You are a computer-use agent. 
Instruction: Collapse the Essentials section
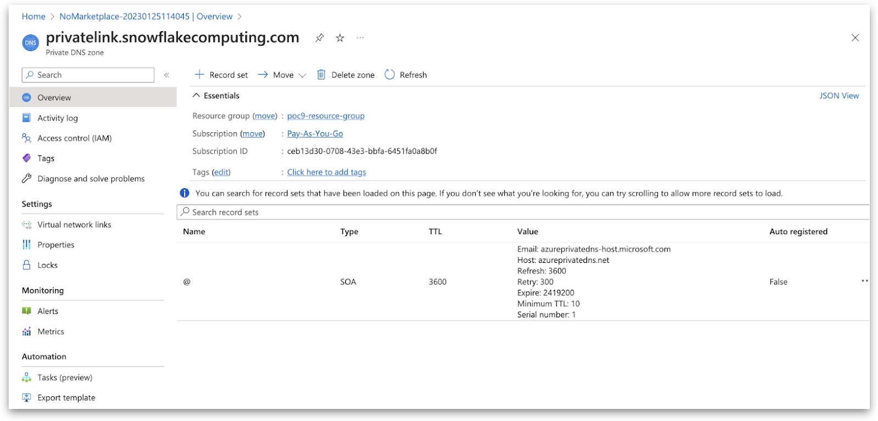click(196, 96)
